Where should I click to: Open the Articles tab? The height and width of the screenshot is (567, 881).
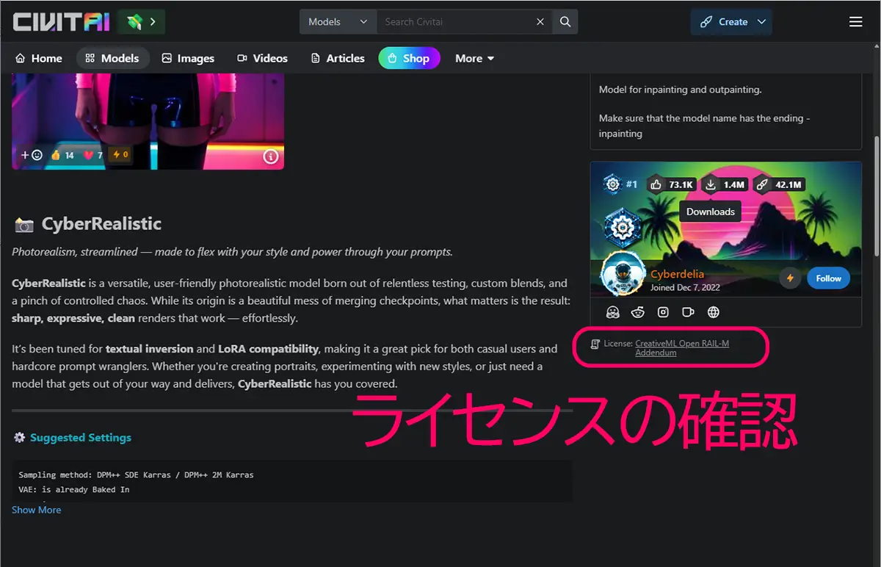pyautogui.click(x=338, y=58)
